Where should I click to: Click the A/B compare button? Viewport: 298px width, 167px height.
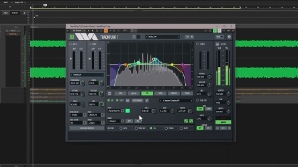pos(187,37)
